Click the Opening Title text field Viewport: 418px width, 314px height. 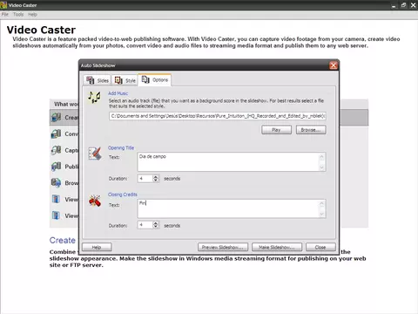pyautogui.click(x=232, y=162)
